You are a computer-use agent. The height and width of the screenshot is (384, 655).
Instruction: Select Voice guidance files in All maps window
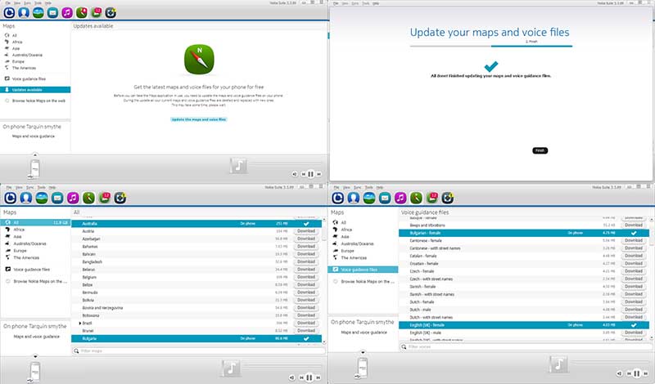[x=31, y=270]
